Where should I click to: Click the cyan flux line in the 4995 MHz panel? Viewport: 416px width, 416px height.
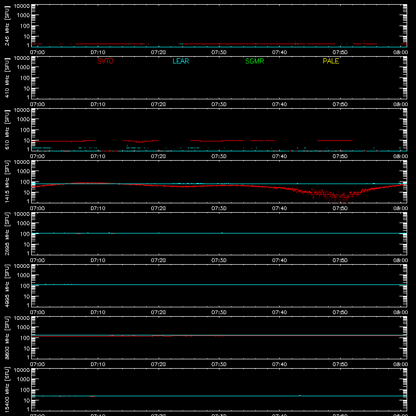pos(219,284)
